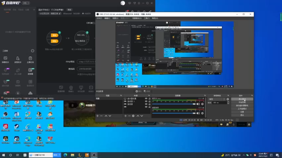282x158 pixels.
Task: Open File Explorer from taskbar
Action: 73,155
